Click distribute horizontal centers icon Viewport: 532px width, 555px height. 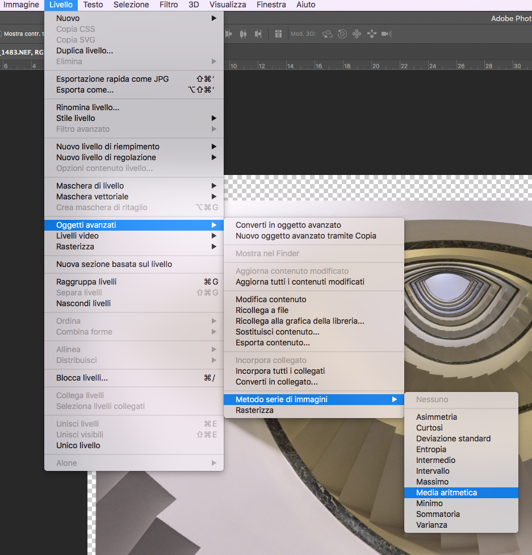click(244, 34)
